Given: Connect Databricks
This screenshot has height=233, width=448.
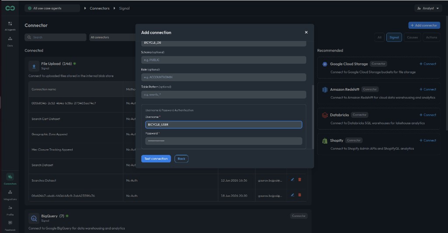Looking at the screenshot, I should pyautogui.click(x=428, y=115).
